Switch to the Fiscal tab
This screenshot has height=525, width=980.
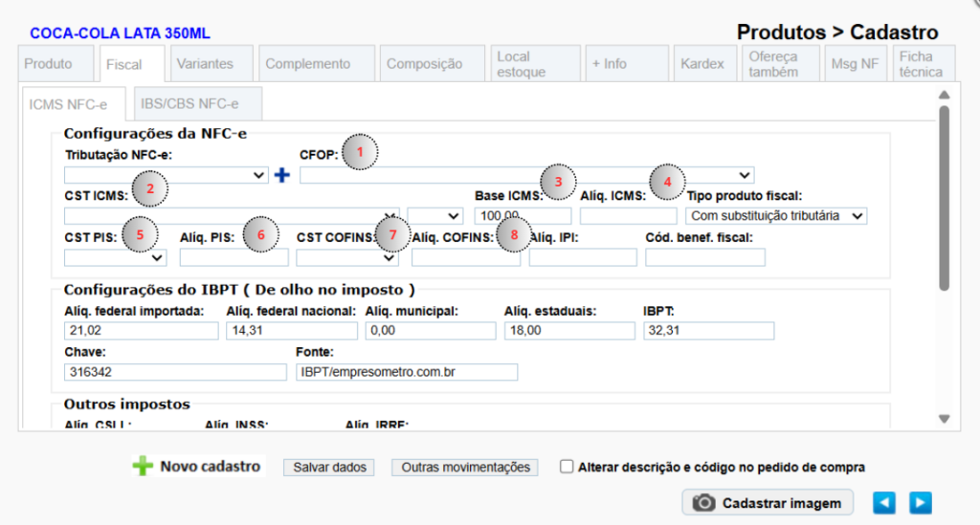(x=132, y=64)
